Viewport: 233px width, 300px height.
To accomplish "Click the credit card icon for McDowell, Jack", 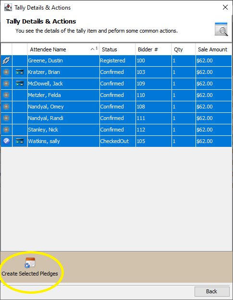I will 20,84.
